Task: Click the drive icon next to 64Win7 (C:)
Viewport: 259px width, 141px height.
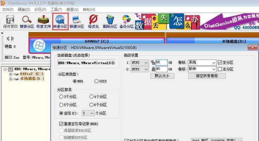Action: click(16, 74)
